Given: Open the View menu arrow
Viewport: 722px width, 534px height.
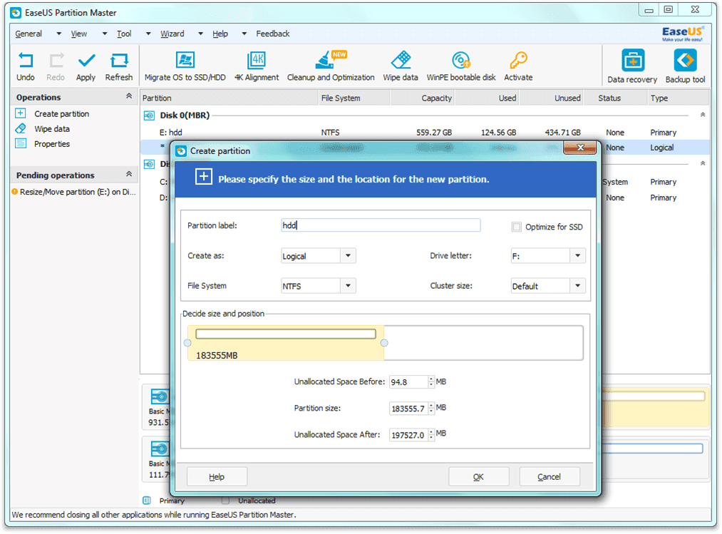Looking at the screenshot, I should pos(105,34).
